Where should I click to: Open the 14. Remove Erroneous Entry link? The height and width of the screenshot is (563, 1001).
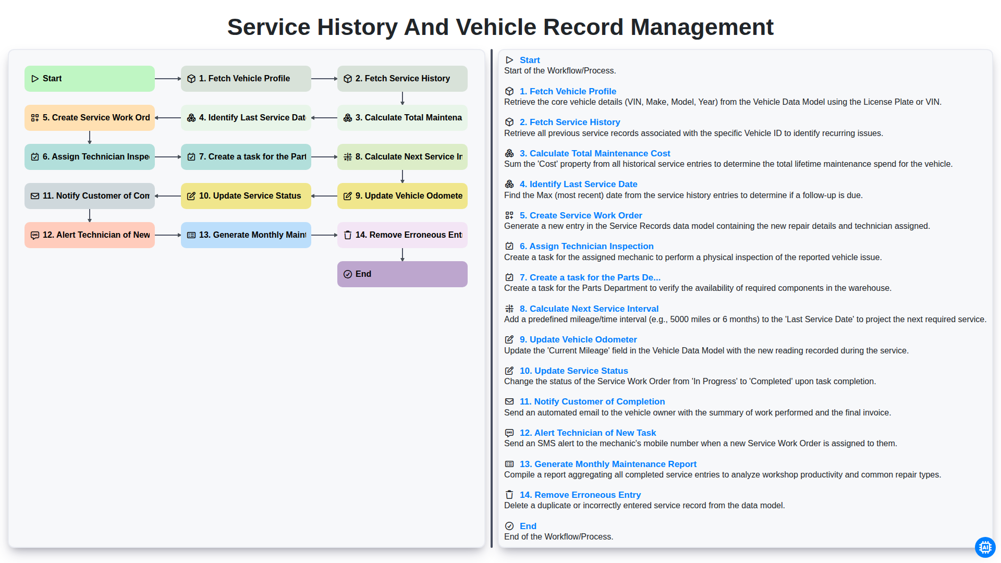[x=580, y=495]
